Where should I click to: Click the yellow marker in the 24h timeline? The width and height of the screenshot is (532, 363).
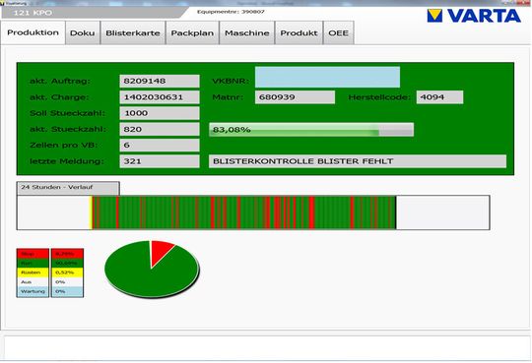pyautogui.click(x=91, y=212)
